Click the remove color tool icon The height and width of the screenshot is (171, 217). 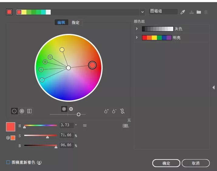[114, 111]
